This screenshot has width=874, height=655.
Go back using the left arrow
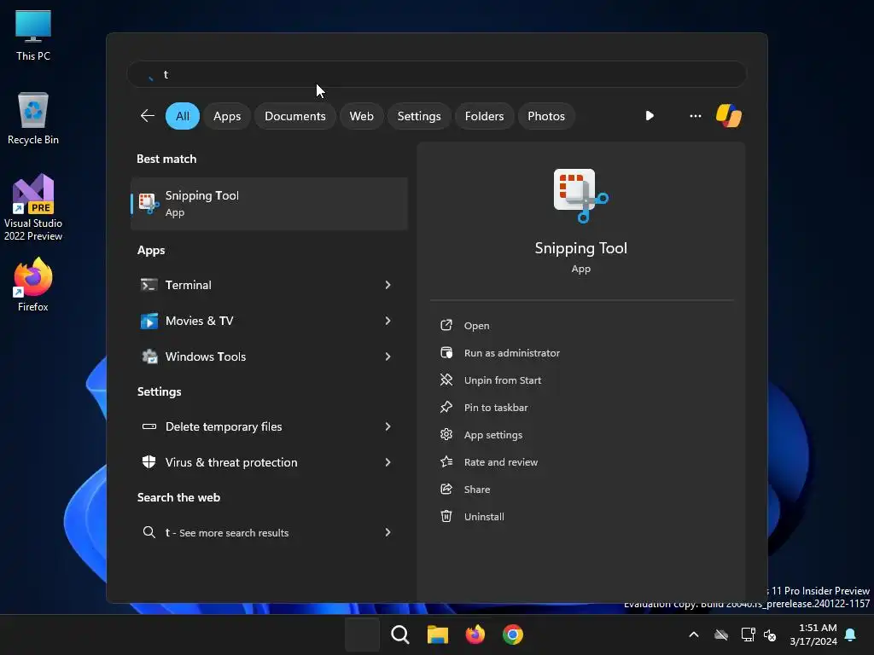pyautogui.click(x=147, y=116)
